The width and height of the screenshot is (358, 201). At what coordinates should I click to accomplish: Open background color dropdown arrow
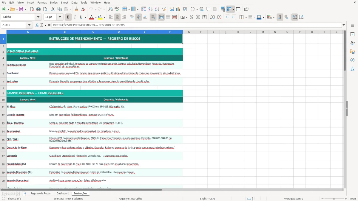click(x=104, y=17)
